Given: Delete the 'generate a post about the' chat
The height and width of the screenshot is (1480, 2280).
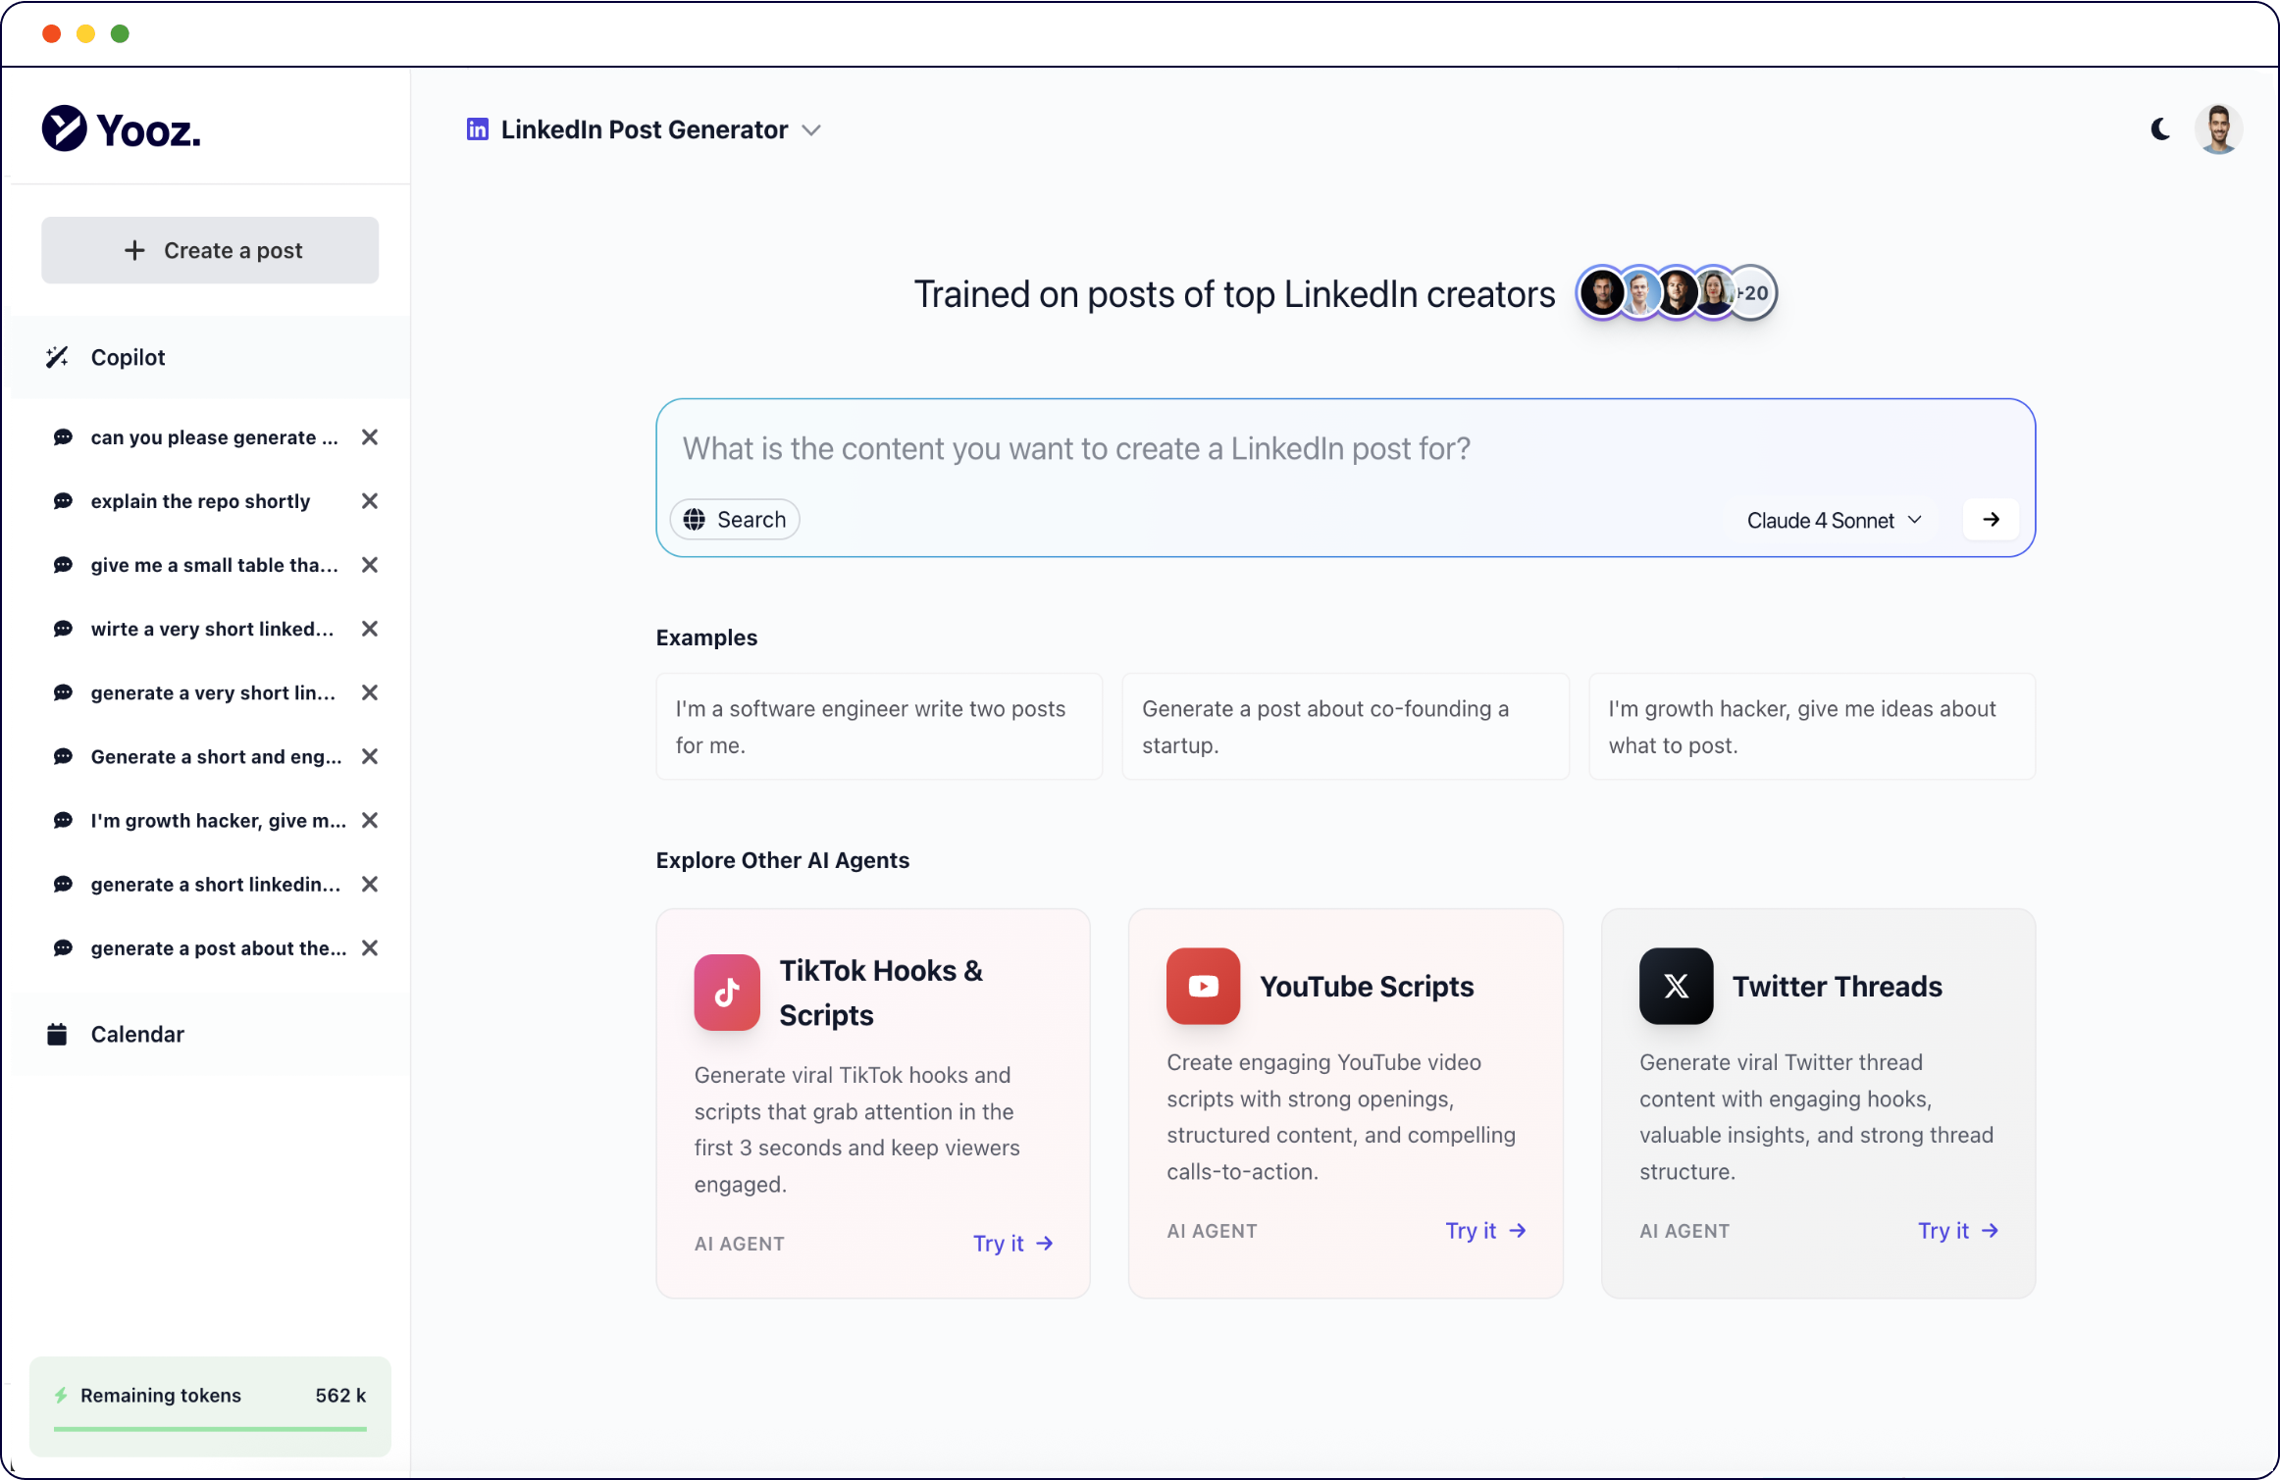Looking at the screenshot, I should (x=370, y=947).
